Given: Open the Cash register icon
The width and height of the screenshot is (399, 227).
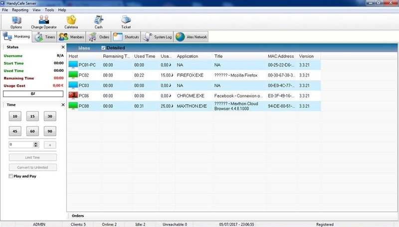Looking at the screenshot, I should [98, 20].
